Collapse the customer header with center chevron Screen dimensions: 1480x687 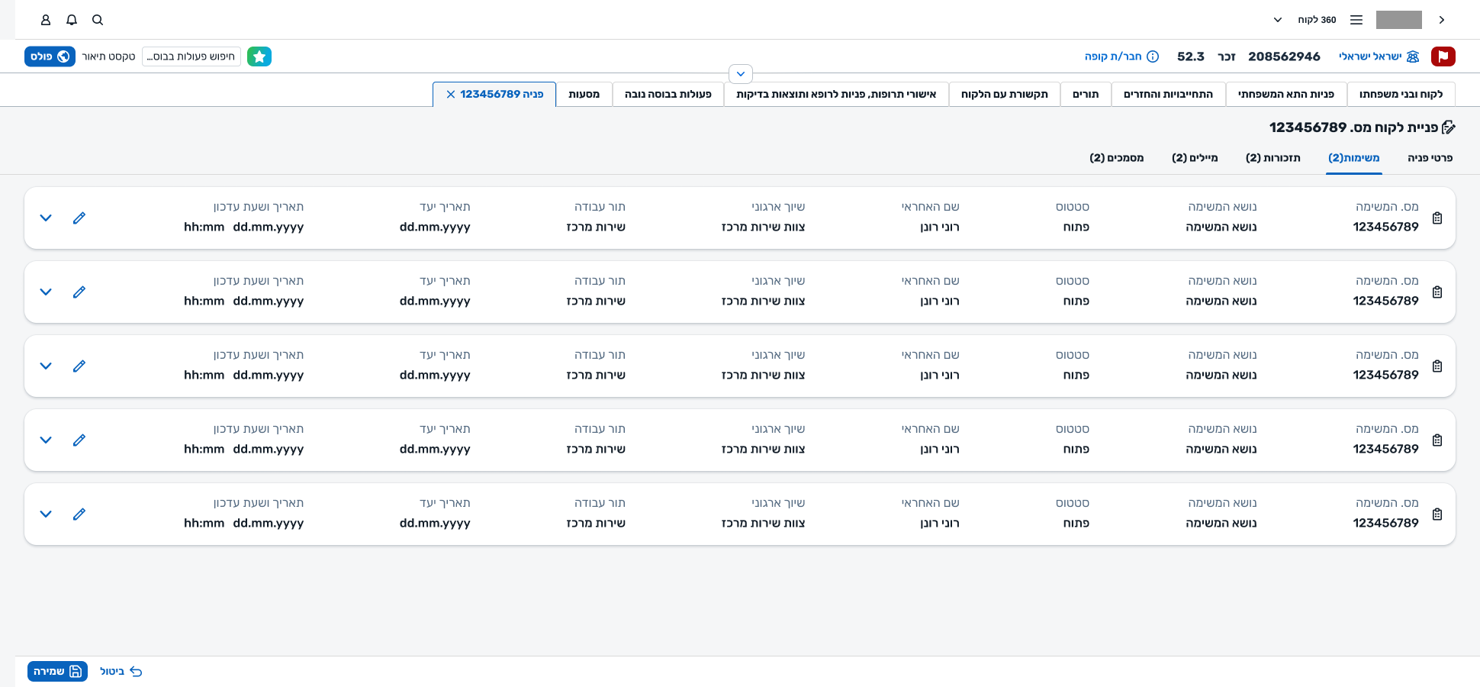point(741,74)
